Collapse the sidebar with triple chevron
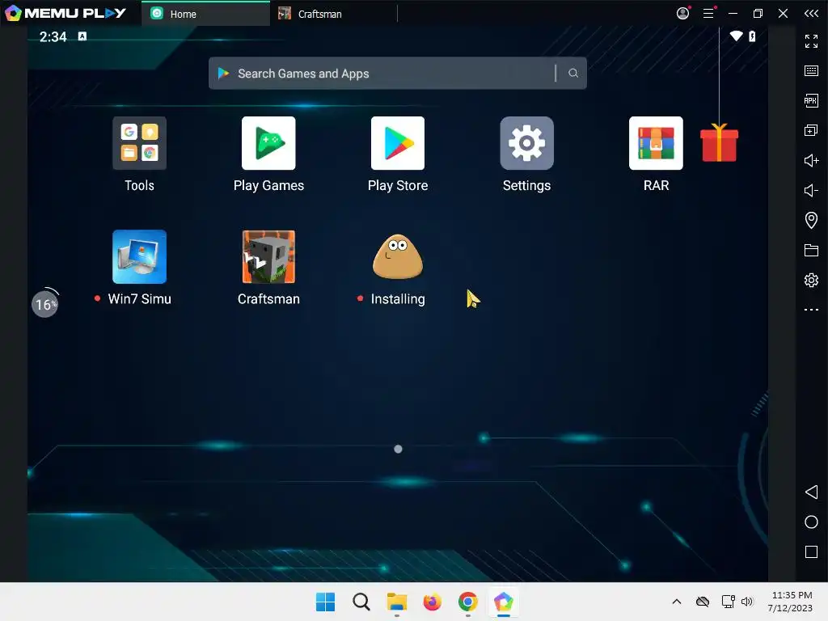 coord(811,13)
